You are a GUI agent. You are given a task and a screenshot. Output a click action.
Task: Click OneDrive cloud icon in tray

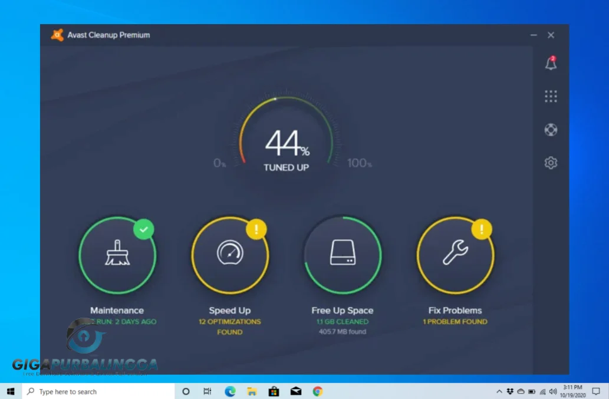tap(521, 391)
